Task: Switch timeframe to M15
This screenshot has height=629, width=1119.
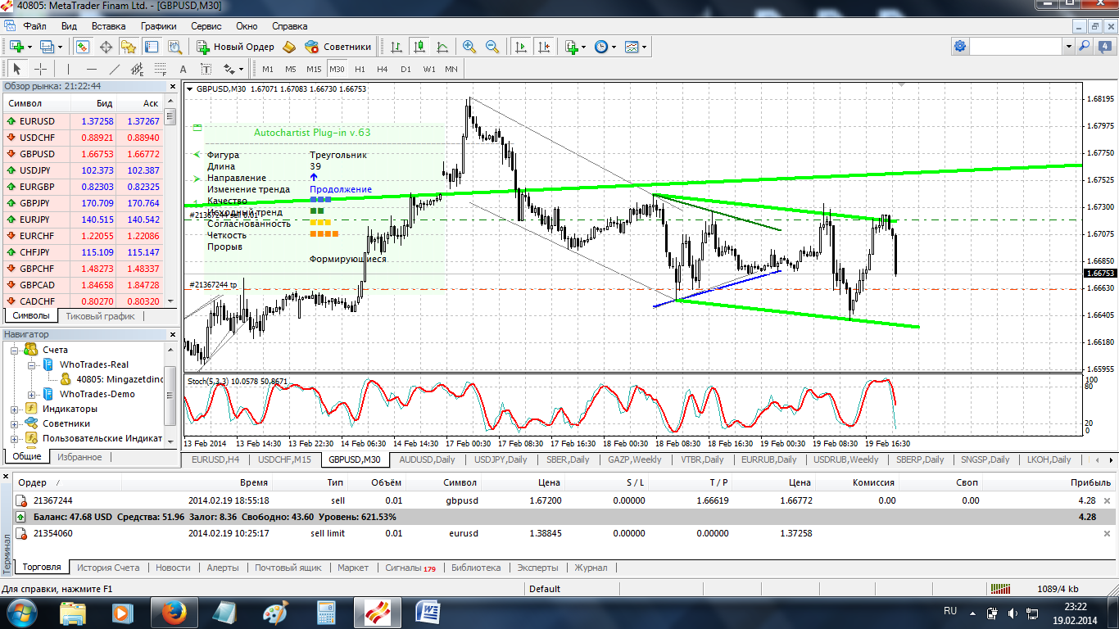Action: [x=314, y=69]
